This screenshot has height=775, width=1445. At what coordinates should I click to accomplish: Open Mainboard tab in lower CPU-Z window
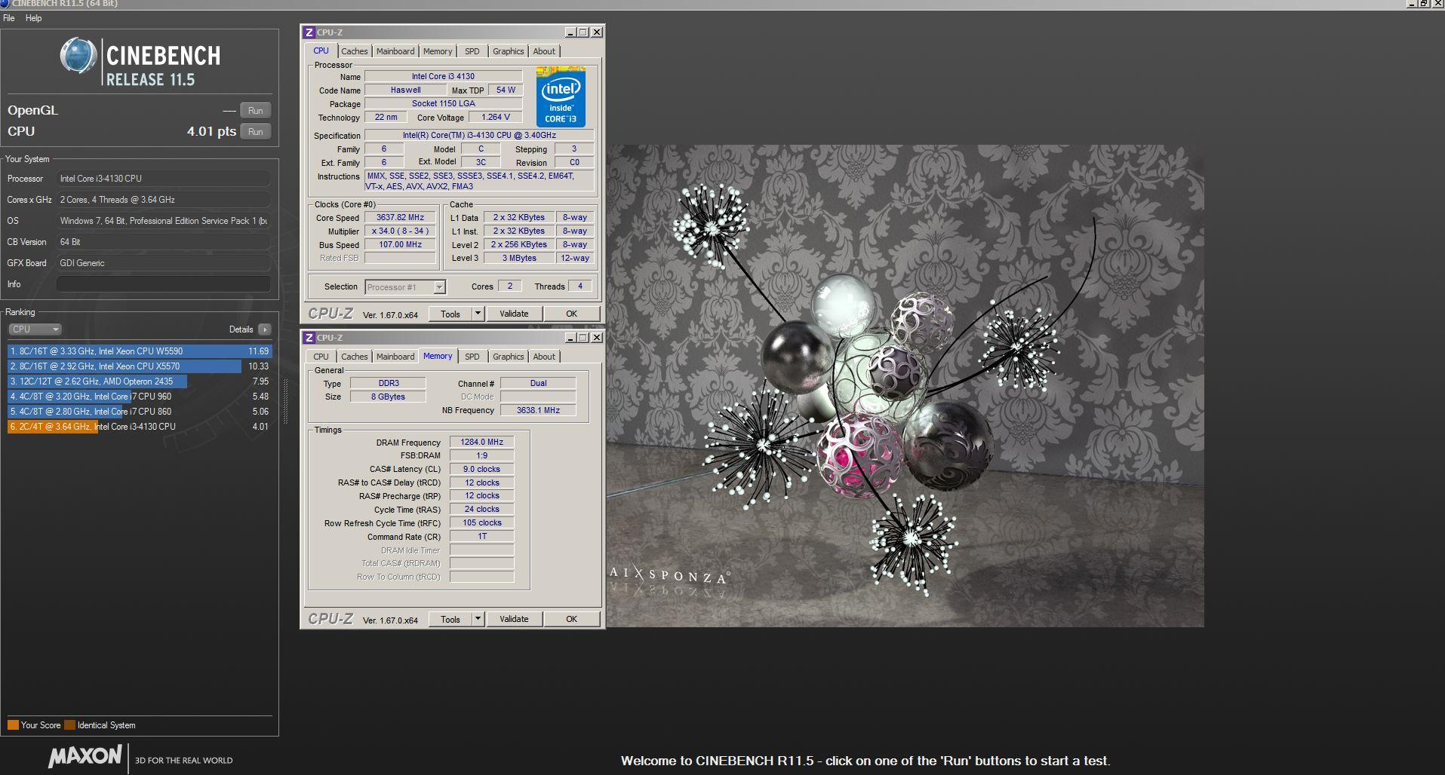395,357
